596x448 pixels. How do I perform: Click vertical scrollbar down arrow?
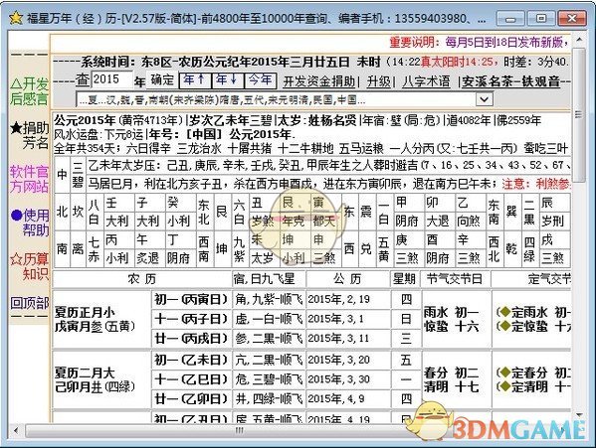(x=579, y=415)
